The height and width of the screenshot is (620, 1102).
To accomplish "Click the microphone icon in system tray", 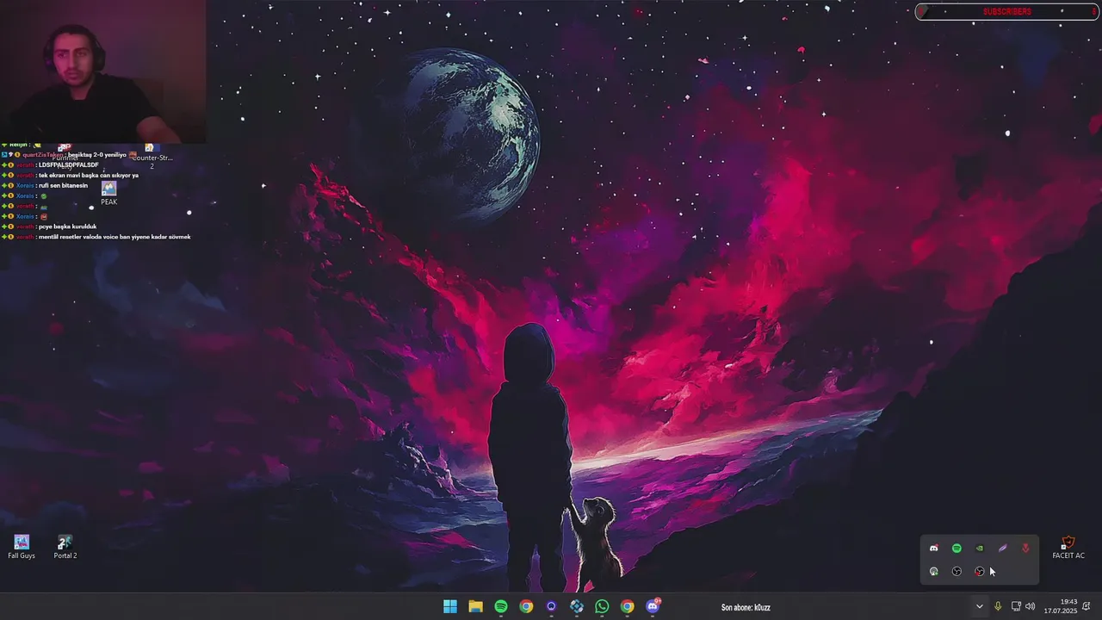I will 998,606.
